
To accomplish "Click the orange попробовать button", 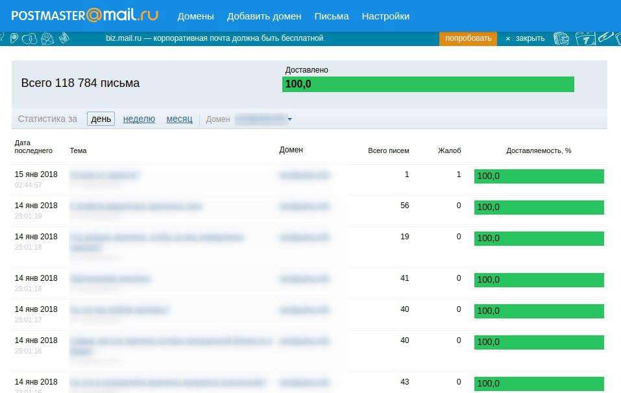I will [468, 38].
